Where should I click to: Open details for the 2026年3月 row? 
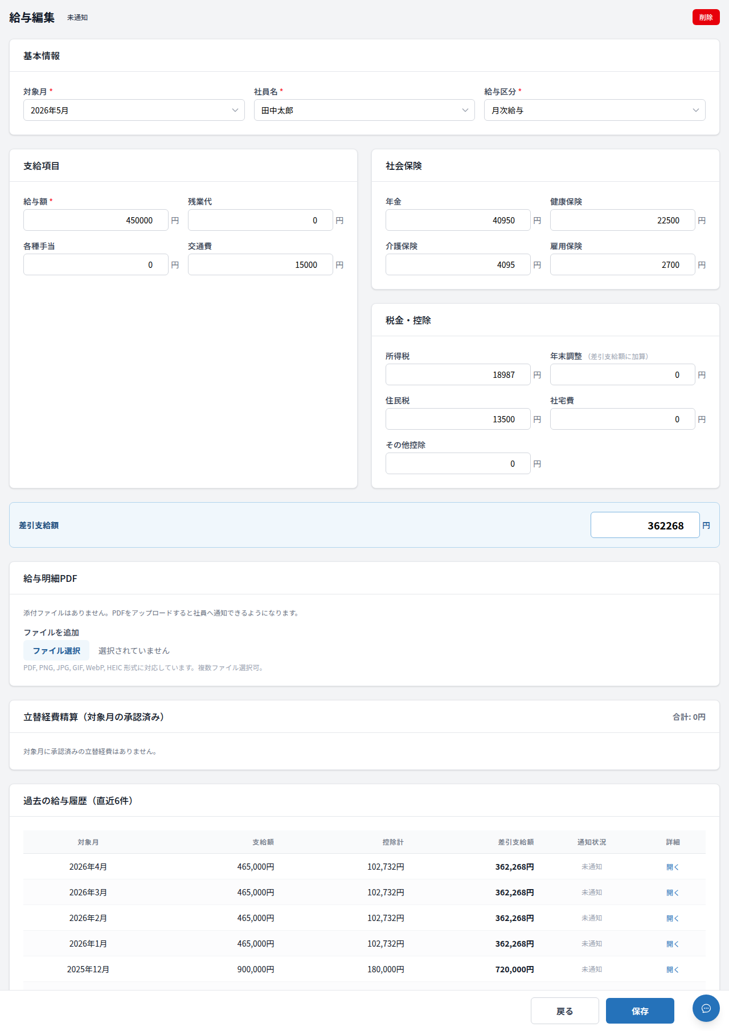pyautogui.click(x=673, y=893)
